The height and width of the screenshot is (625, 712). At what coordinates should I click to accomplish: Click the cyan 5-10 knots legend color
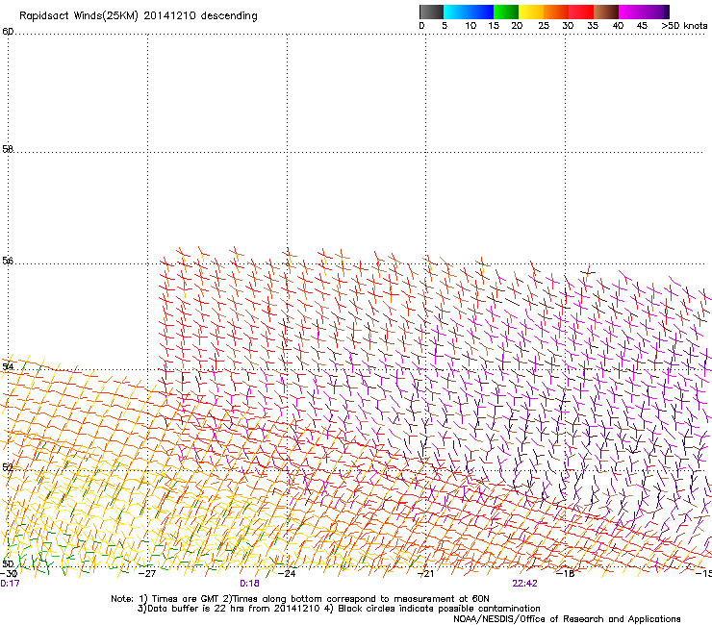point(456,12)
